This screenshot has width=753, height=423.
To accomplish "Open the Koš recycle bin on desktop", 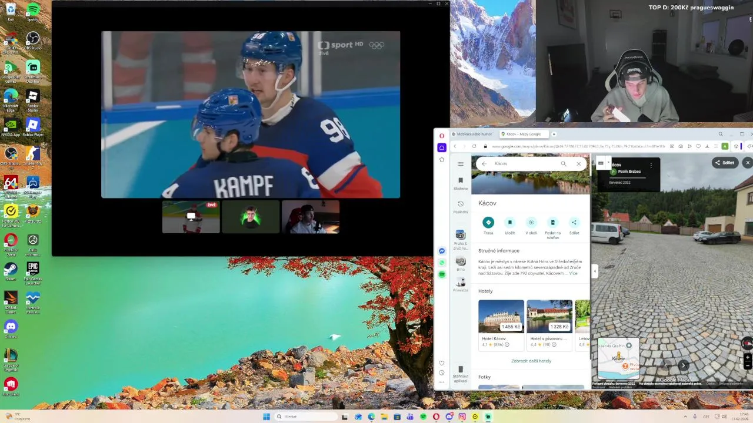I will (x=11, y=12).
